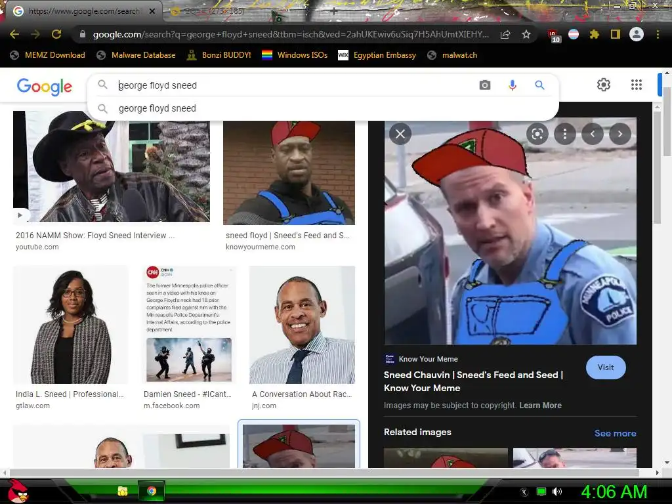Open the share page icon in address bar
This screenshot has height=504, width=672.
pos(505,35)
